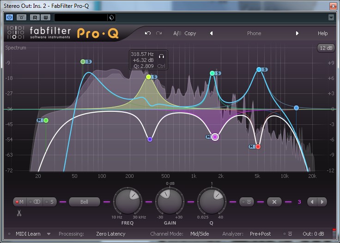Click the Read automation R button

35,18
